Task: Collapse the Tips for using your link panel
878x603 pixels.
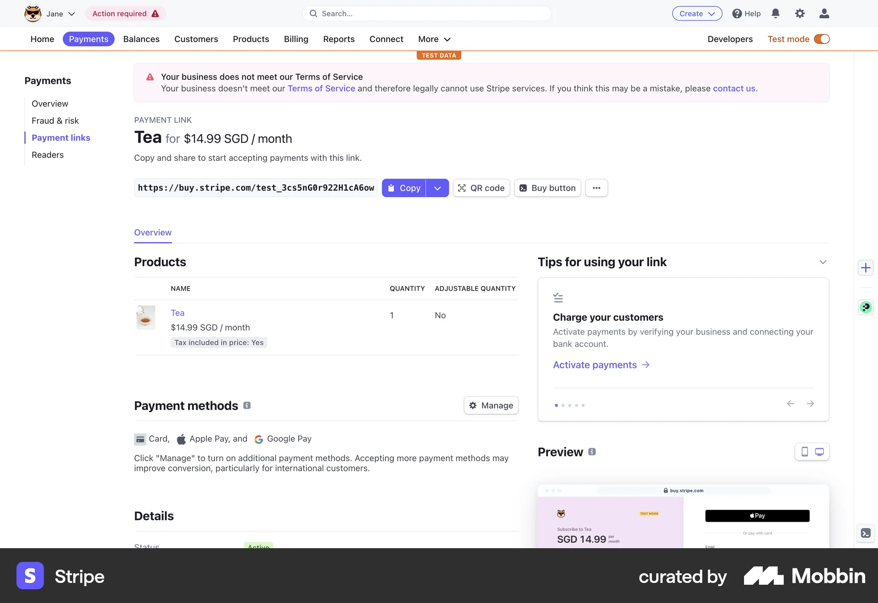Action: click(x=823, y=262)
